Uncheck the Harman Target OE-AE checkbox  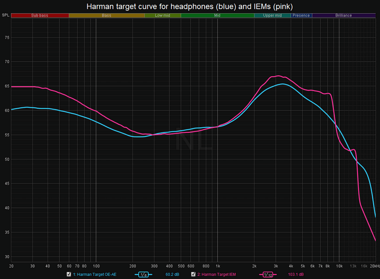(x=69, y=274)
